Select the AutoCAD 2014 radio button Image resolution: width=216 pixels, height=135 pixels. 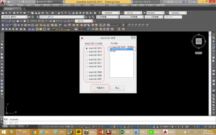(87, 52)
